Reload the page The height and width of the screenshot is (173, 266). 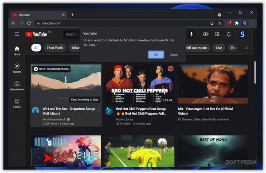tap(29, 23)
